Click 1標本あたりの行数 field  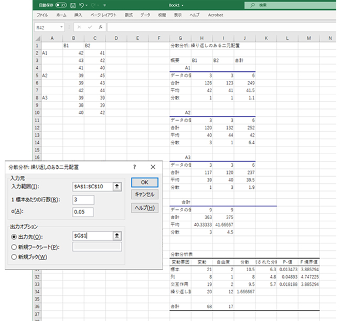coord(83,200)
